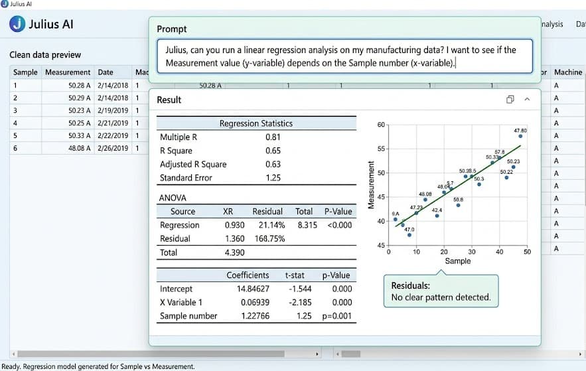
Task: Click the right arrow of left scrollbar
Action: coord(317,354)
